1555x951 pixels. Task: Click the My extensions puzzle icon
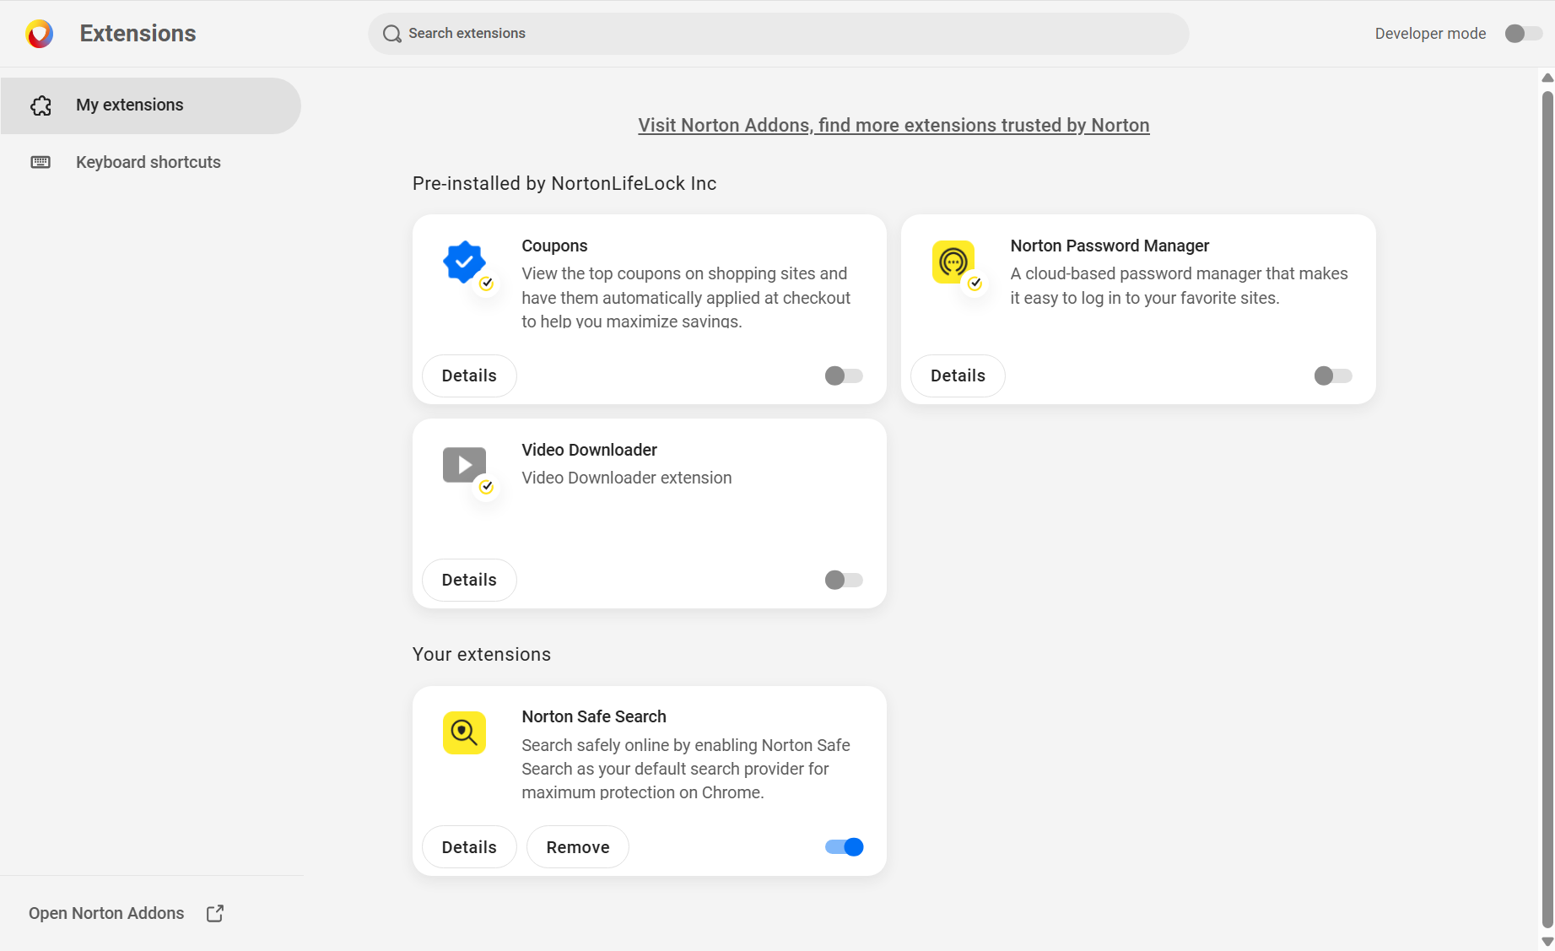click(x=40, y=105)
